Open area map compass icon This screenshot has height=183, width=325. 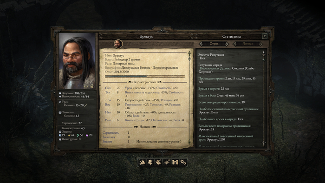[x=167, y=162]
